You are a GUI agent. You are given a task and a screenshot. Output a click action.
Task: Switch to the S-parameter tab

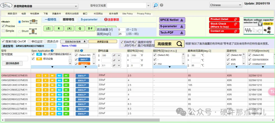89,20
